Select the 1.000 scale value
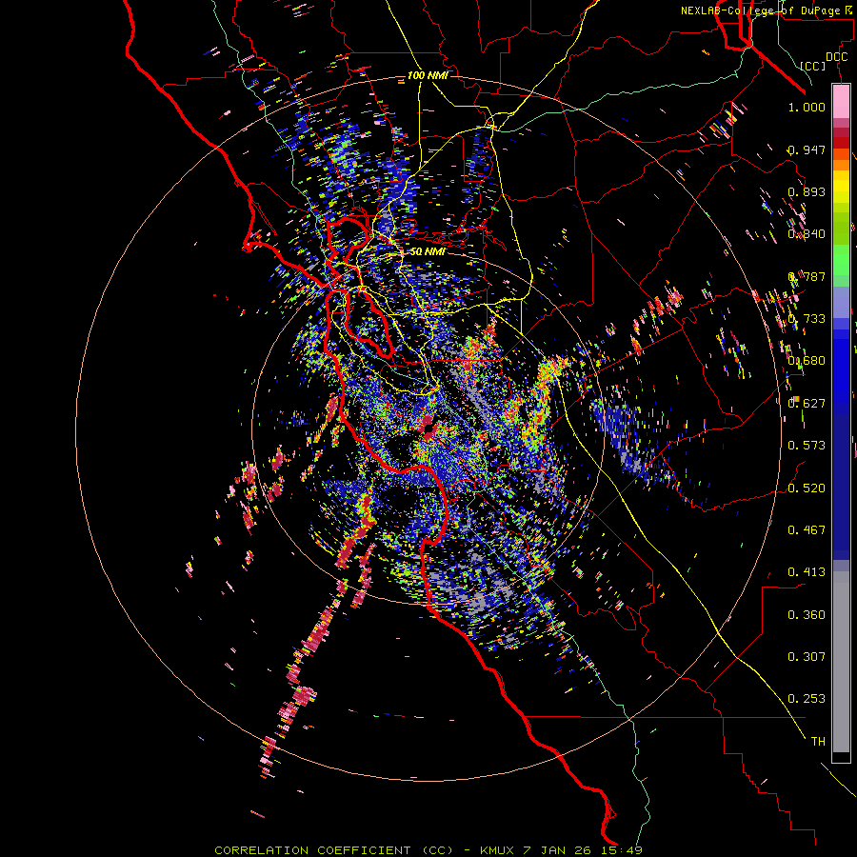The width and height of the screenshot is (857, 857). 807,107
